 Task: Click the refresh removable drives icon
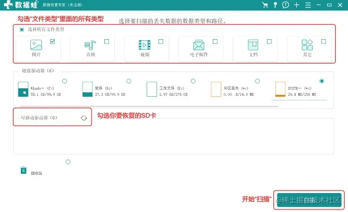(x=84, y=118)
